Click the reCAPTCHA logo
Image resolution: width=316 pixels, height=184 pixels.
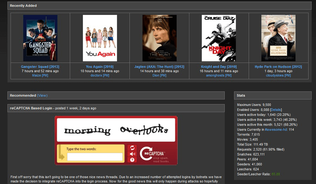(x=155, y=154)
